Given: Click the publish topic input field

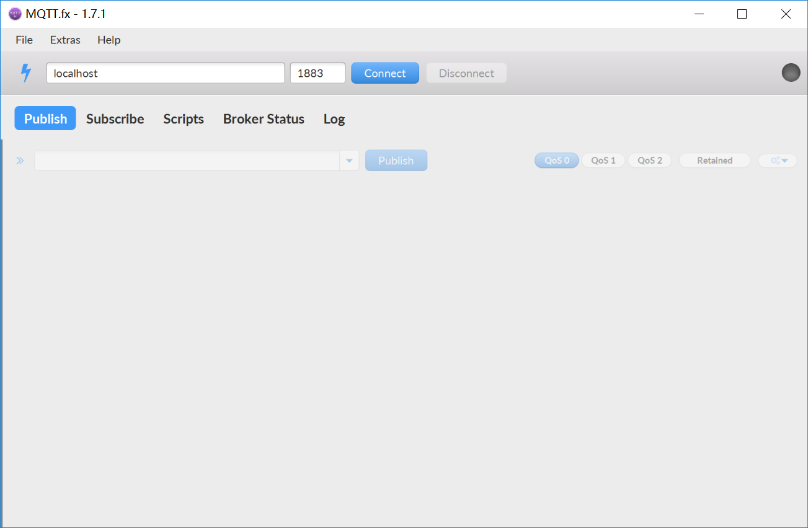Looking at the screenshot, I should (187, 161).
